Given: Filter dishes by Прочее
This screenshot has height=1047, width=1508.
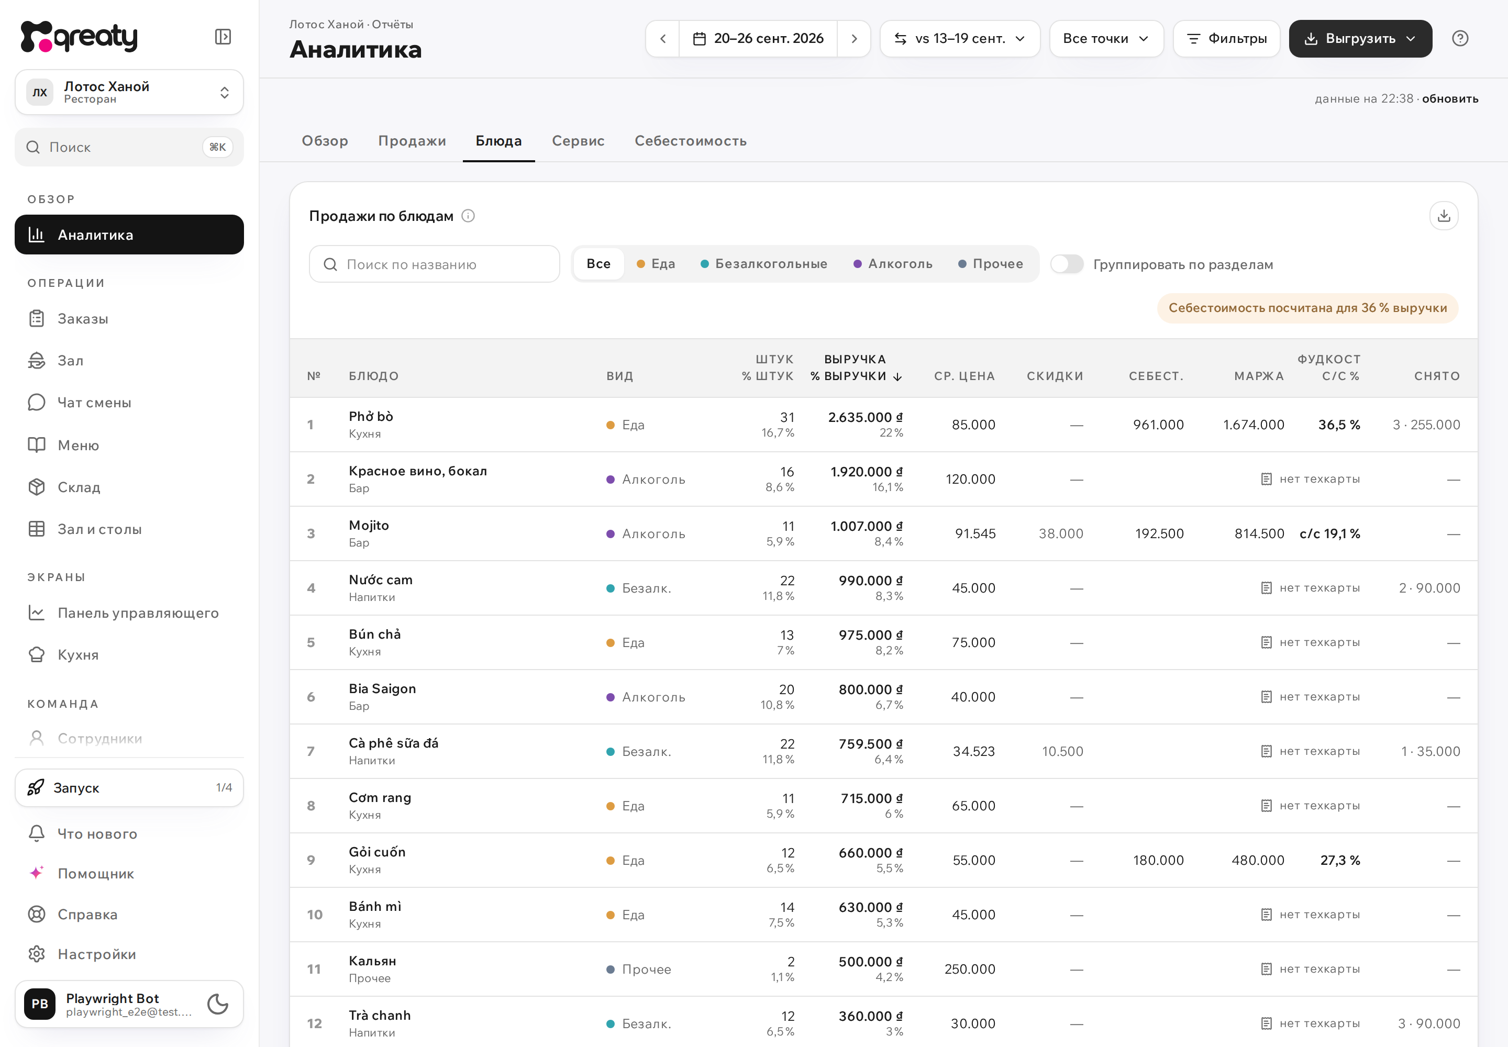Looking at the screenshot, I should pyautogui.click(x=990, y=264).
